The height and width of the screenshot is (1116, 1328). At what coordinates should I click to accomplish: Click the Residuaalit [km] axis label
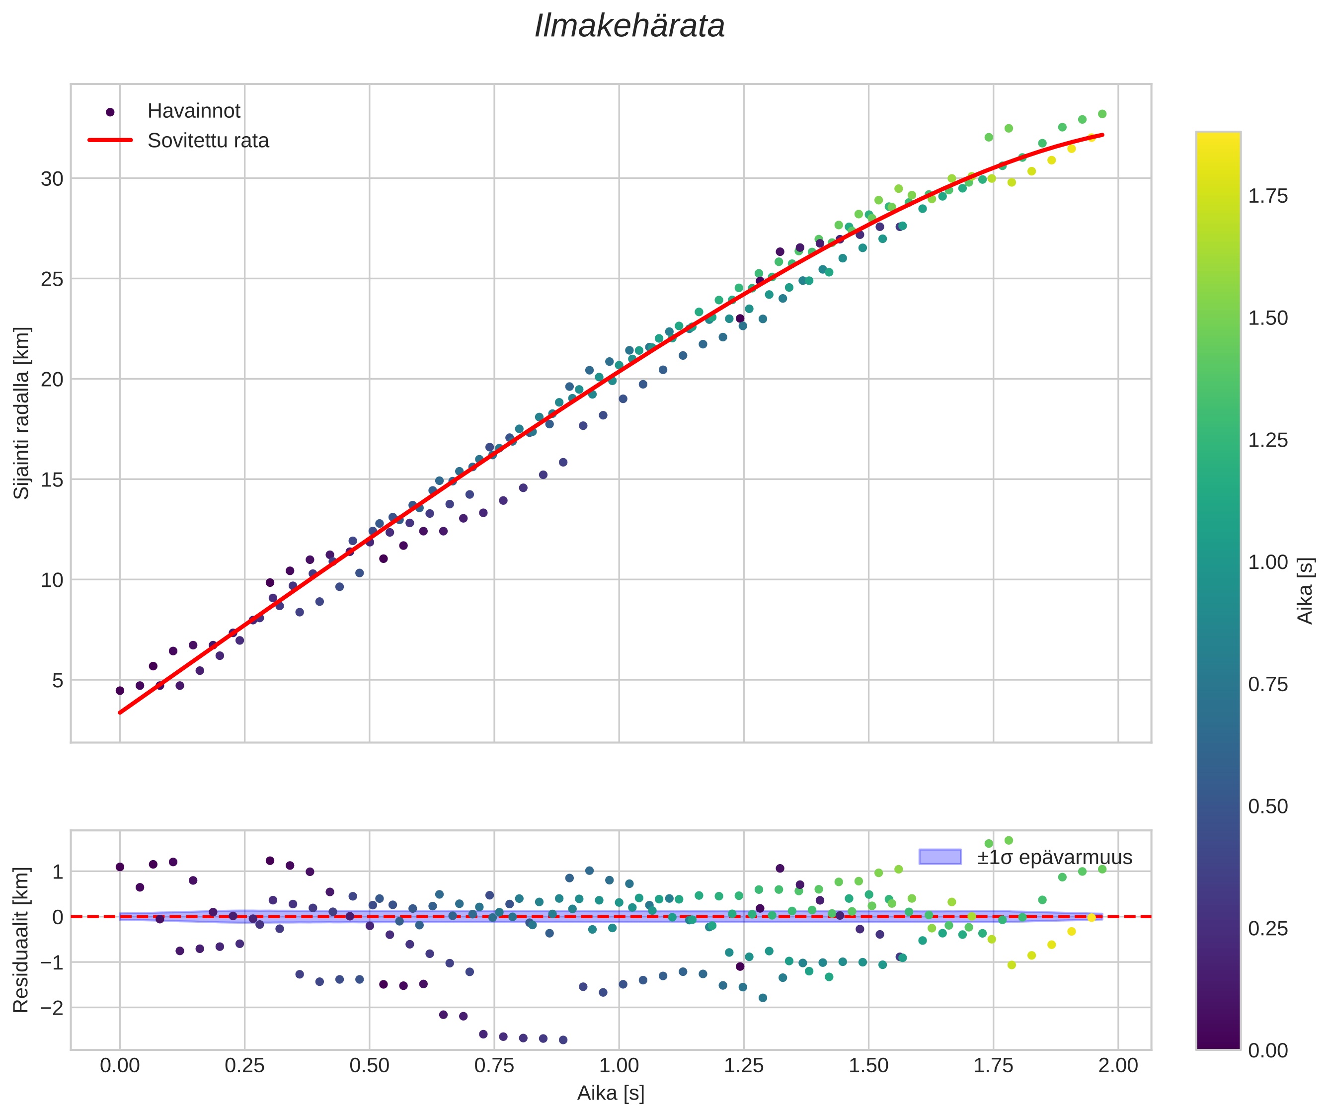(x=21, y=940)
